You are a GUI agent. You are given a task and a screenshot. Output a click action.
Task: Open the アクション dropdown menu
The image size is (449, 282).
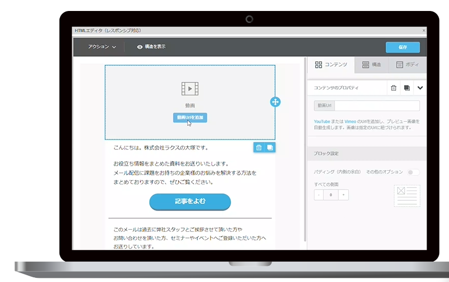tap(102, 46)
